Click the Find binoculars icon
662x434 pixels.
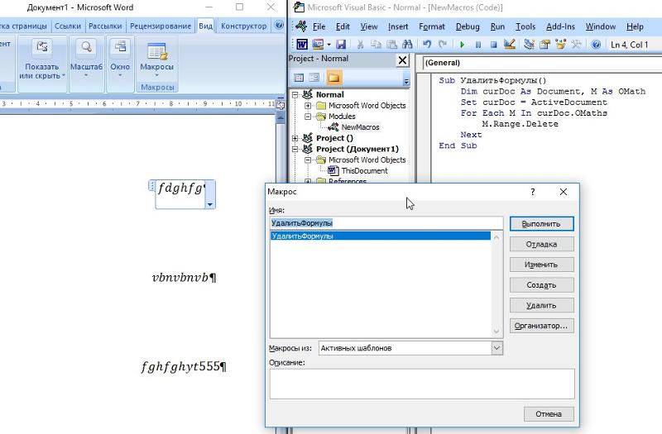coord(407,44)
